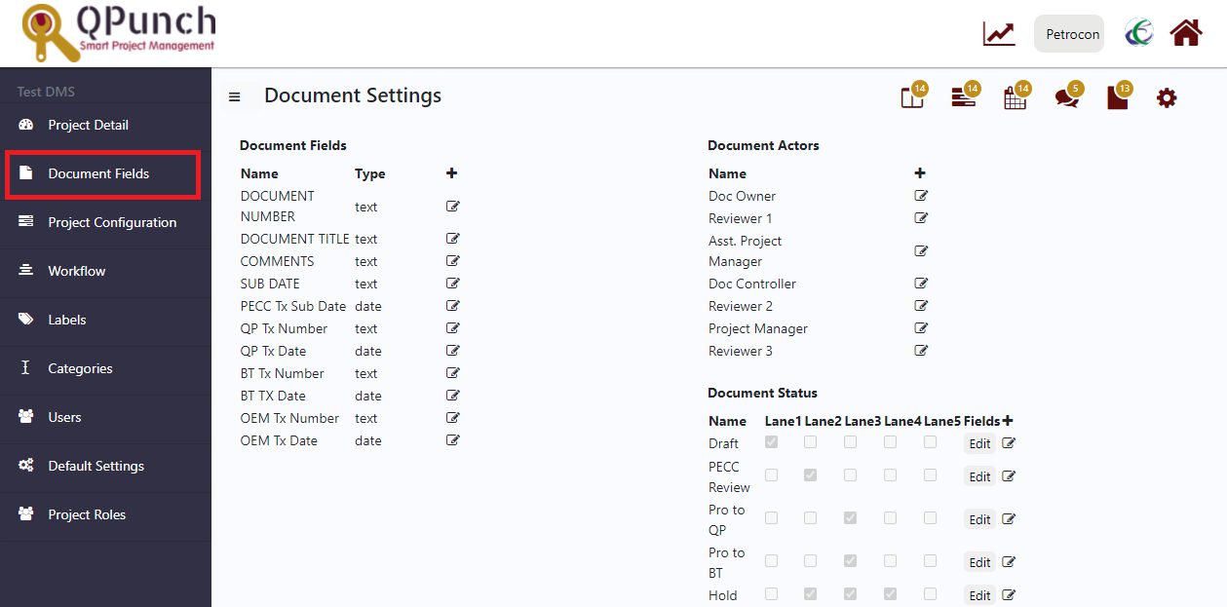This screenshot has height=607, width=1227.
Task: Open the calendar view showing 14 notifications
Action: click(1015, 97)
